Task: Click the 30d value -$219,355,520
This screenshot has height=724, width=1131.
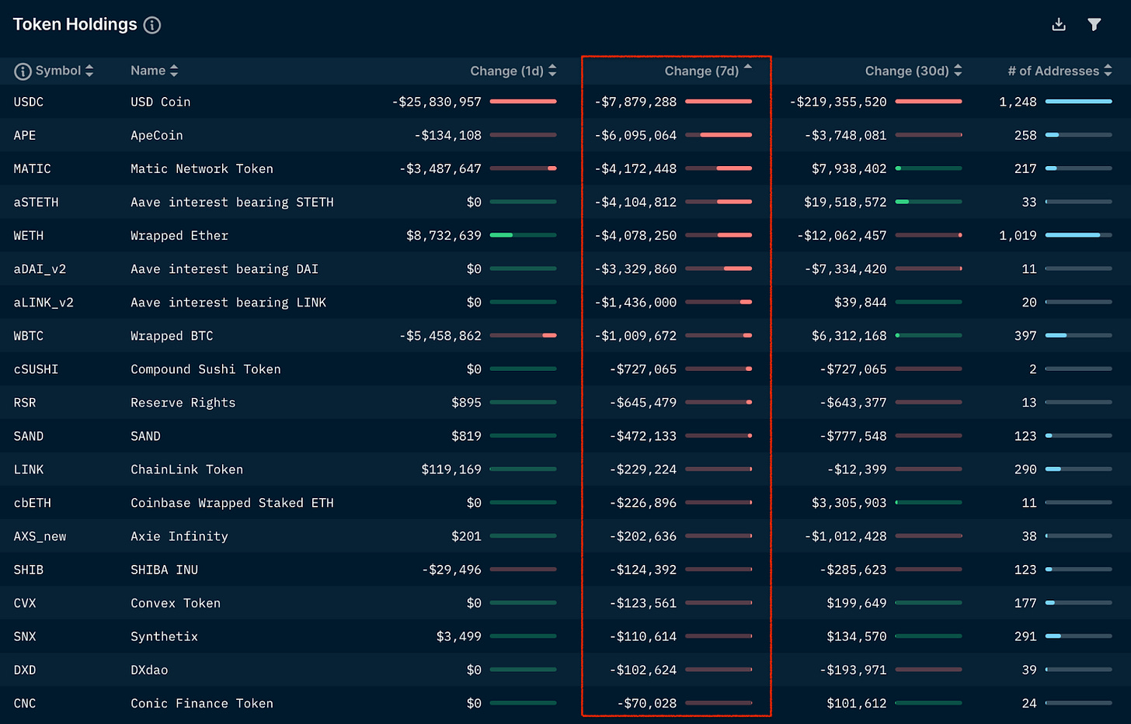Action: click(x=838, y=102)
